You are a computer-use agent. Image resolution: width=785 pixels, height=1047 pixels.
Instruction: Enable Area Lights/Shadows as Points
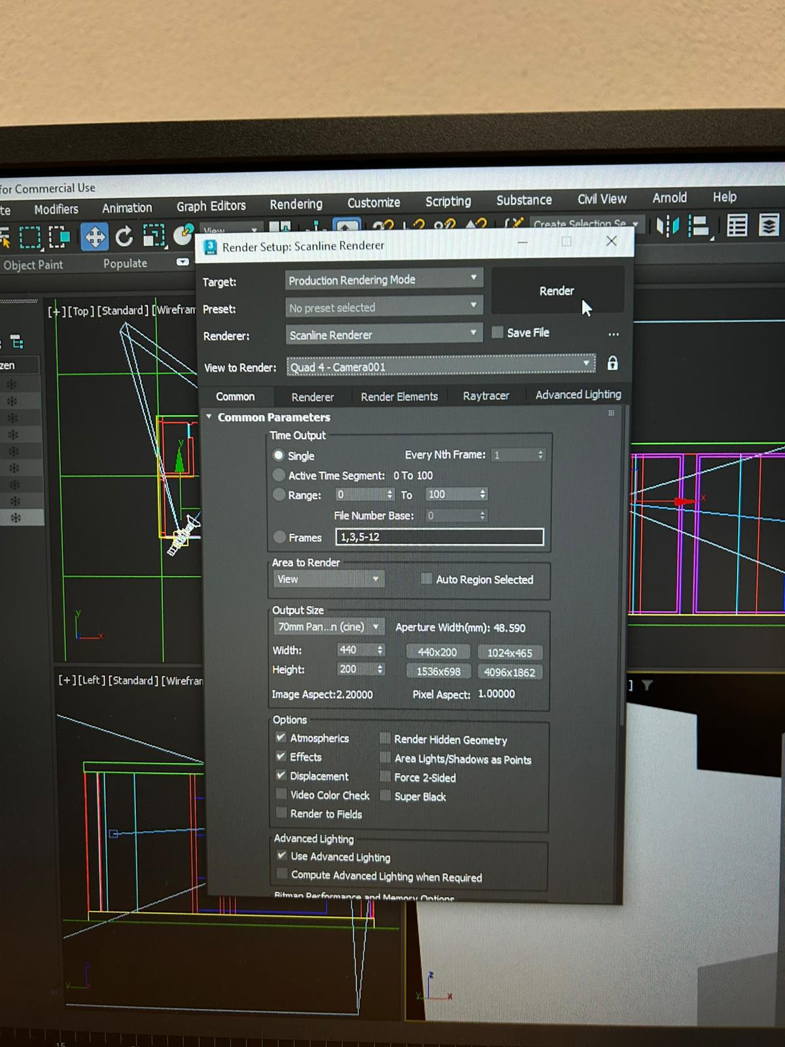click(385, 757)
